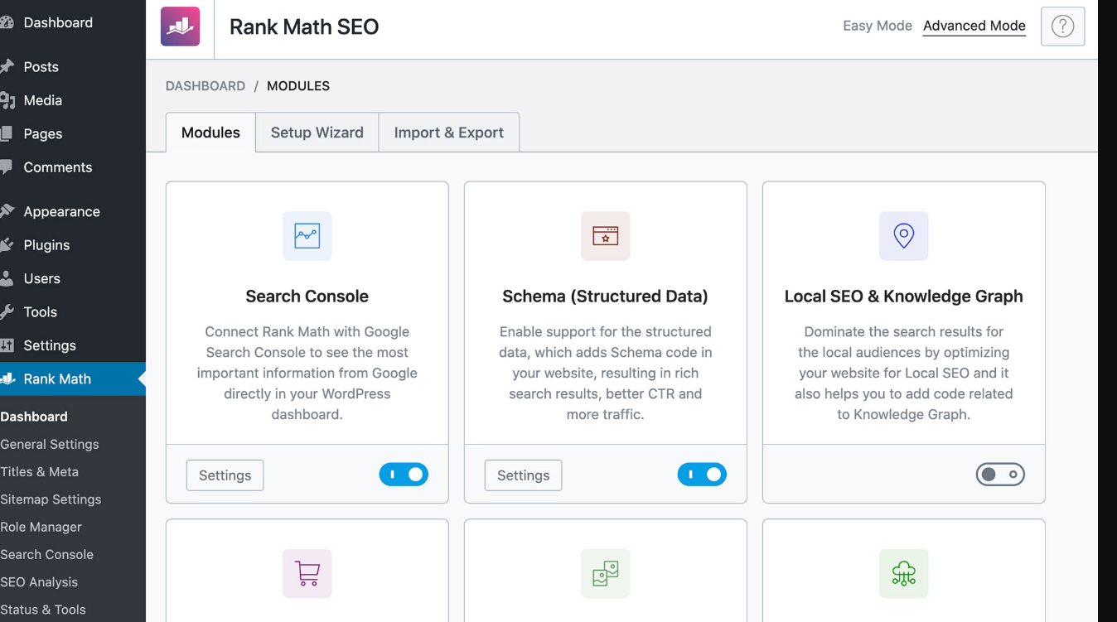Click the Media icon in sidebar
Image resolution: width=1117 pixels, height=622 pixels.
[x=7, y=100]
